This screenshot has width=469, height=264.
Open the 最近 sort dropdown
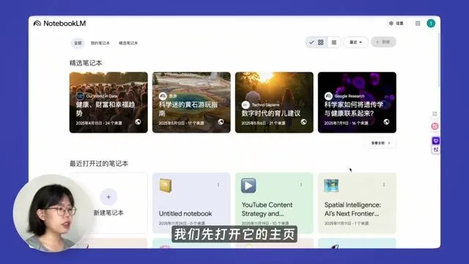tap(355, 43)
